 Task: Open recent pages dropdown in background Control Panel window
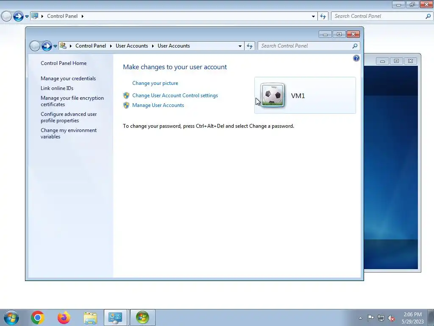(27, 17)
